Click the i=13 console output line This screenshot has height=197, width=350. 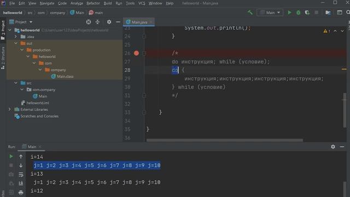pyautogui.click(x=37, y=174)
